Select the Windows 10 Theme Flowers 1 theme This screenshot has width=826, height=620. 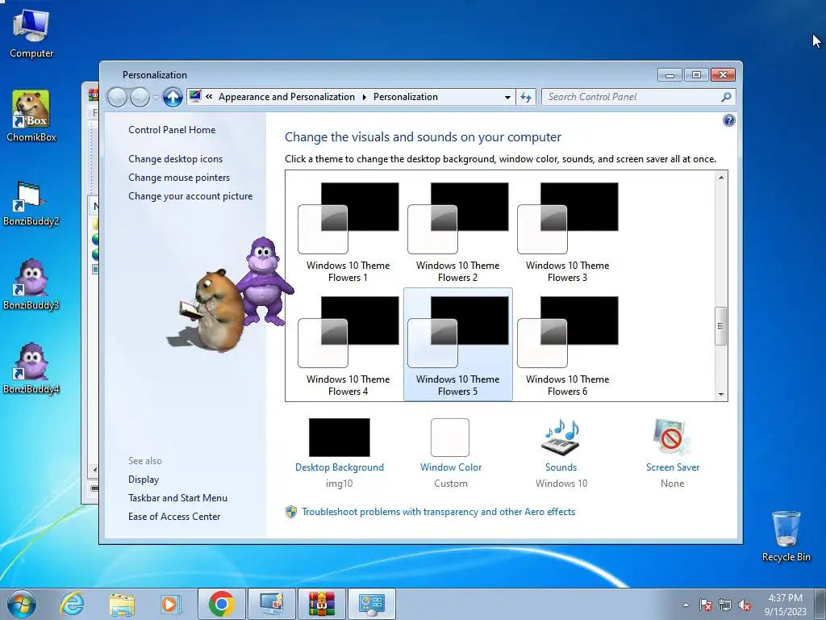pos(348,232)
